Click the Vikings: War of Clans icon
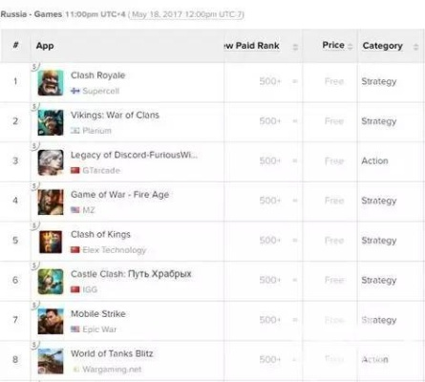 click(x=51, y=122)
